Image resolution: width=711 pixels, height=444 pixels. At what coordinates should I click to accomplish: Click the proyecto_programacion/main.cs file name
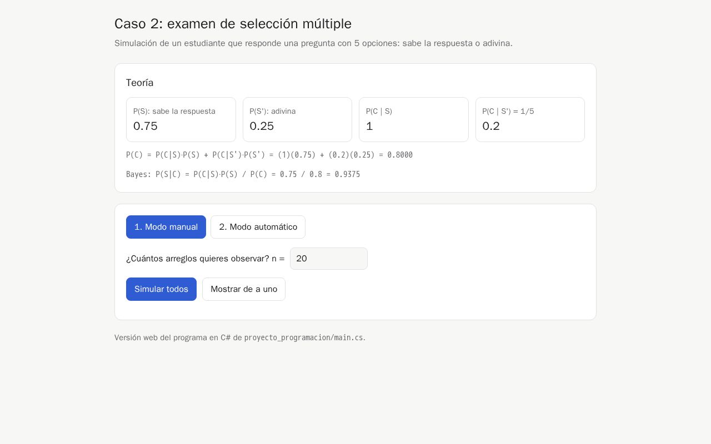[304, 337]
